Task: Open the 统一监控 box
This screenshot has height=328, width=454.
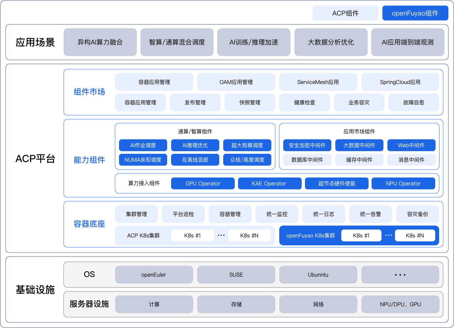Action: pos(277,214)
